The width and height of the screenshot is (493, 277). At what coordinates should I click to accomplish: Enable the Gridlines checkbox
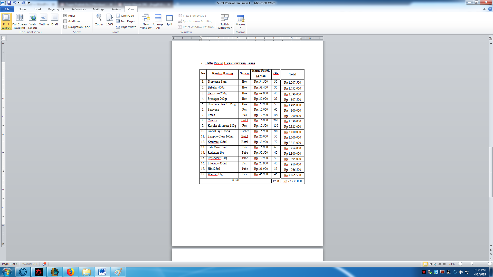click(65, 21)
